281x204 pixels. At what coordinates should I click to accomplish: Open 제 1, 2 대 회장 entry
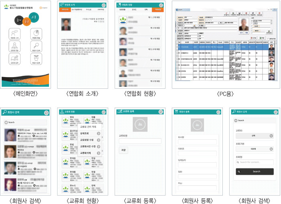point(140,20)
